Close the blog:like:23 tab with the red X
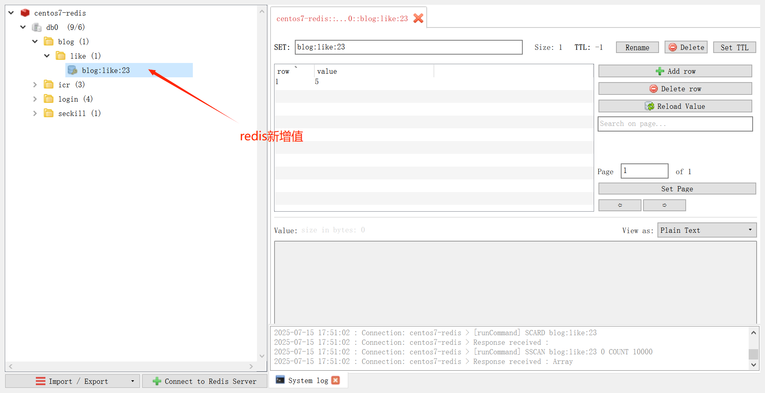 pos(418,18)
